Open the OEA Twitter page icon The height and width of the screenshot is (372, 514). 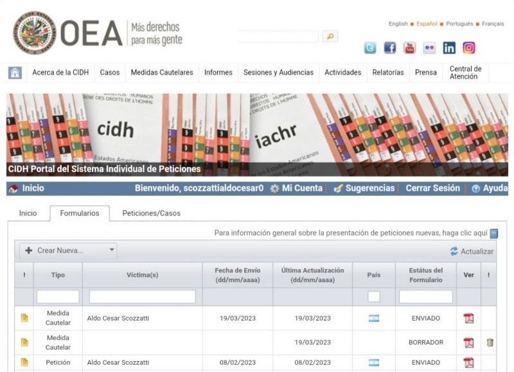tap(370, 48)
